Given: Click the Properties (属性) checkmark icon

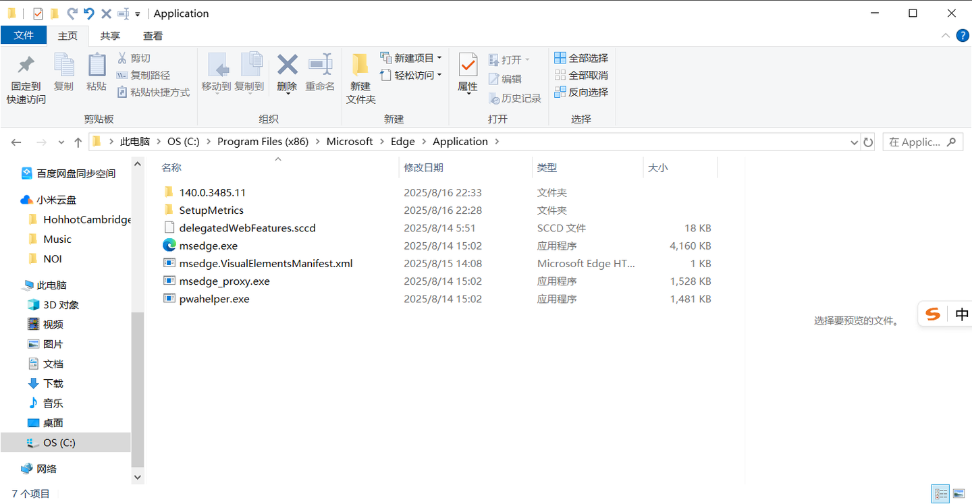Looking at the screenshot, I should [468, 65].
